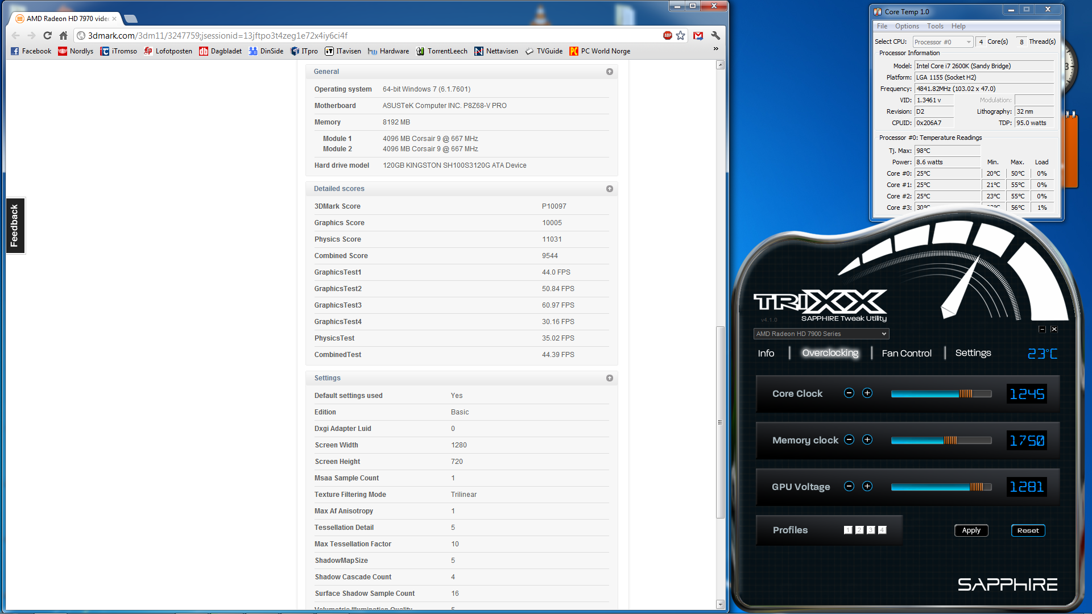Increase GPU Voltage with plus button
The image size is (1092, 614).
pos(867,486)
